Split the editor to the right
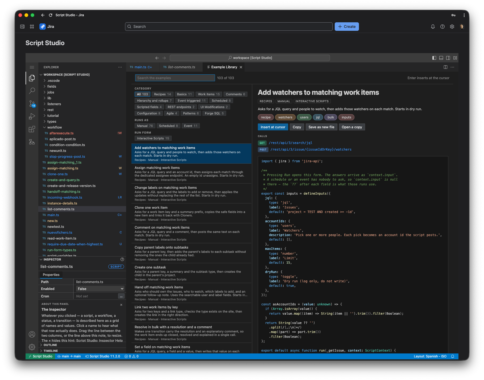Image resolution: width=484 pixels, height=380 pixels. coord(445,67)
